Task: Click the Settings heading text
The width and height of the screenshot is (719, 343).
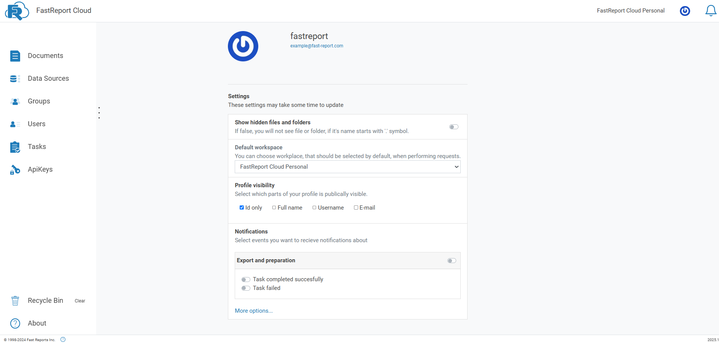Action: 239,96
